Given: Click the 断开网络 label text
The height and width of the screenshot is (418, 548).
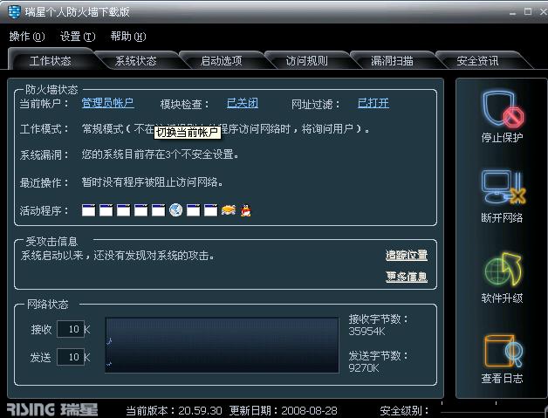Looking at the screenshot, I should [503, 218].
